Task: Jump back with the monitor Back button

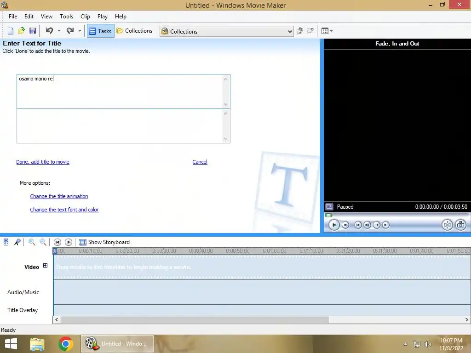Action: [x=358, y=225]
